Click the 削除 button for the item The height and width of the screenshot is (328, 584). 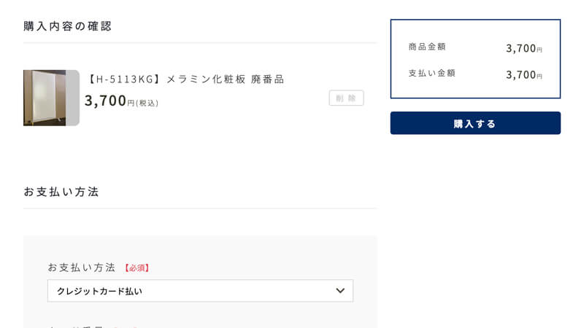[346, 98]
